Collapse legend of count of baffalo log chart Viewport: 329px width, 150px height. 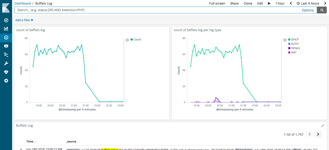(x=127, y=40)
